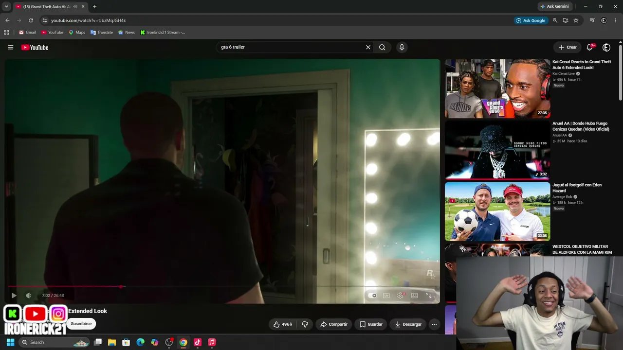The height and width of the screenshot is (350, 623).
Task: Open Chrome media controls icon
Action: (x=592, y=20)
